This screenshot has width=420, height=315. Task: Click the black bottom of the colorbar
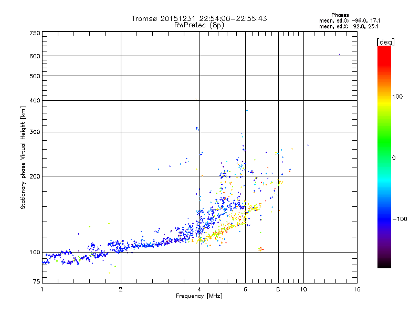click(x=384, y=264)
